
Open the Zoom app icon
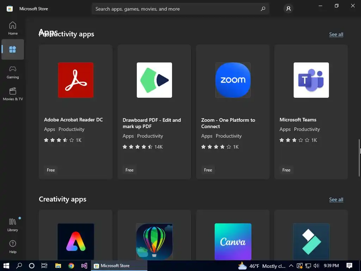pos(233,80)
